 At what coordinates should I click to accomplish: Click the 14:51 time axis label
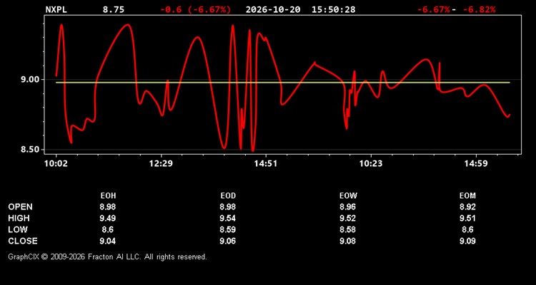(x=266, y=163)
